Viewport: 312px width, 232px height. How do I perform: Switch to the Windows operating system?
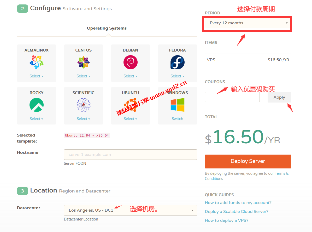[177, 118]
